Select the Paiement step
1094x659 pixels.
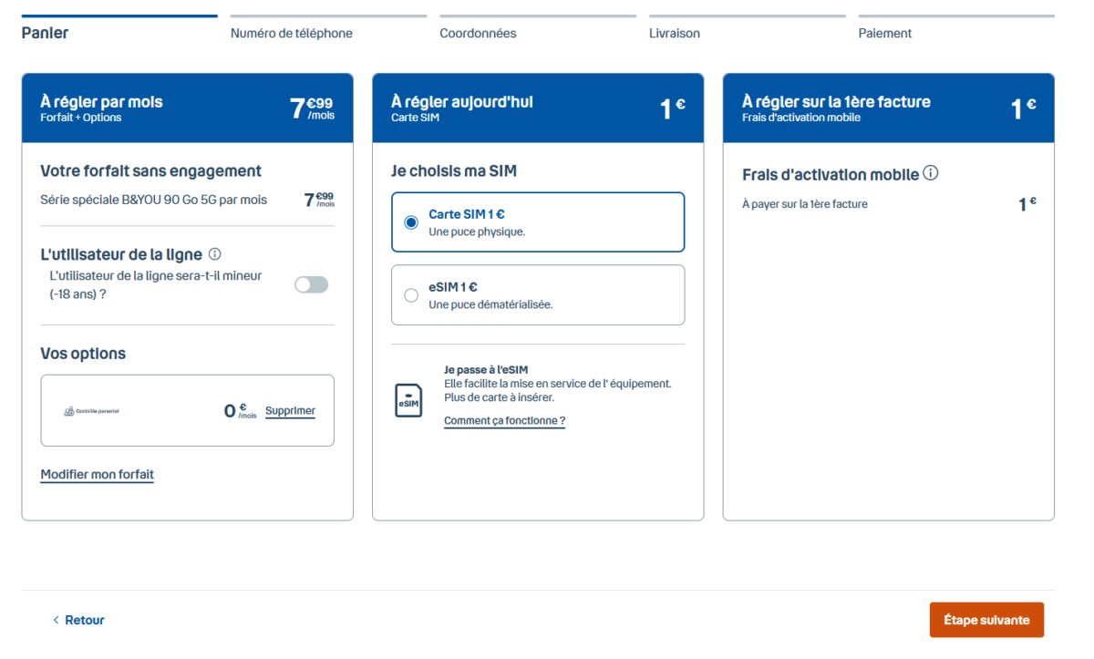(884, 33)
